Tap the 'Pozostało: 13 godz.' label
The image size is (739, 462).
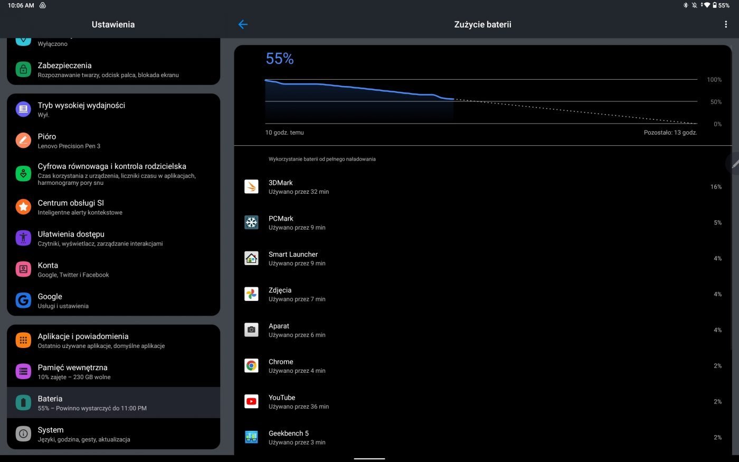tap(670, 133)
